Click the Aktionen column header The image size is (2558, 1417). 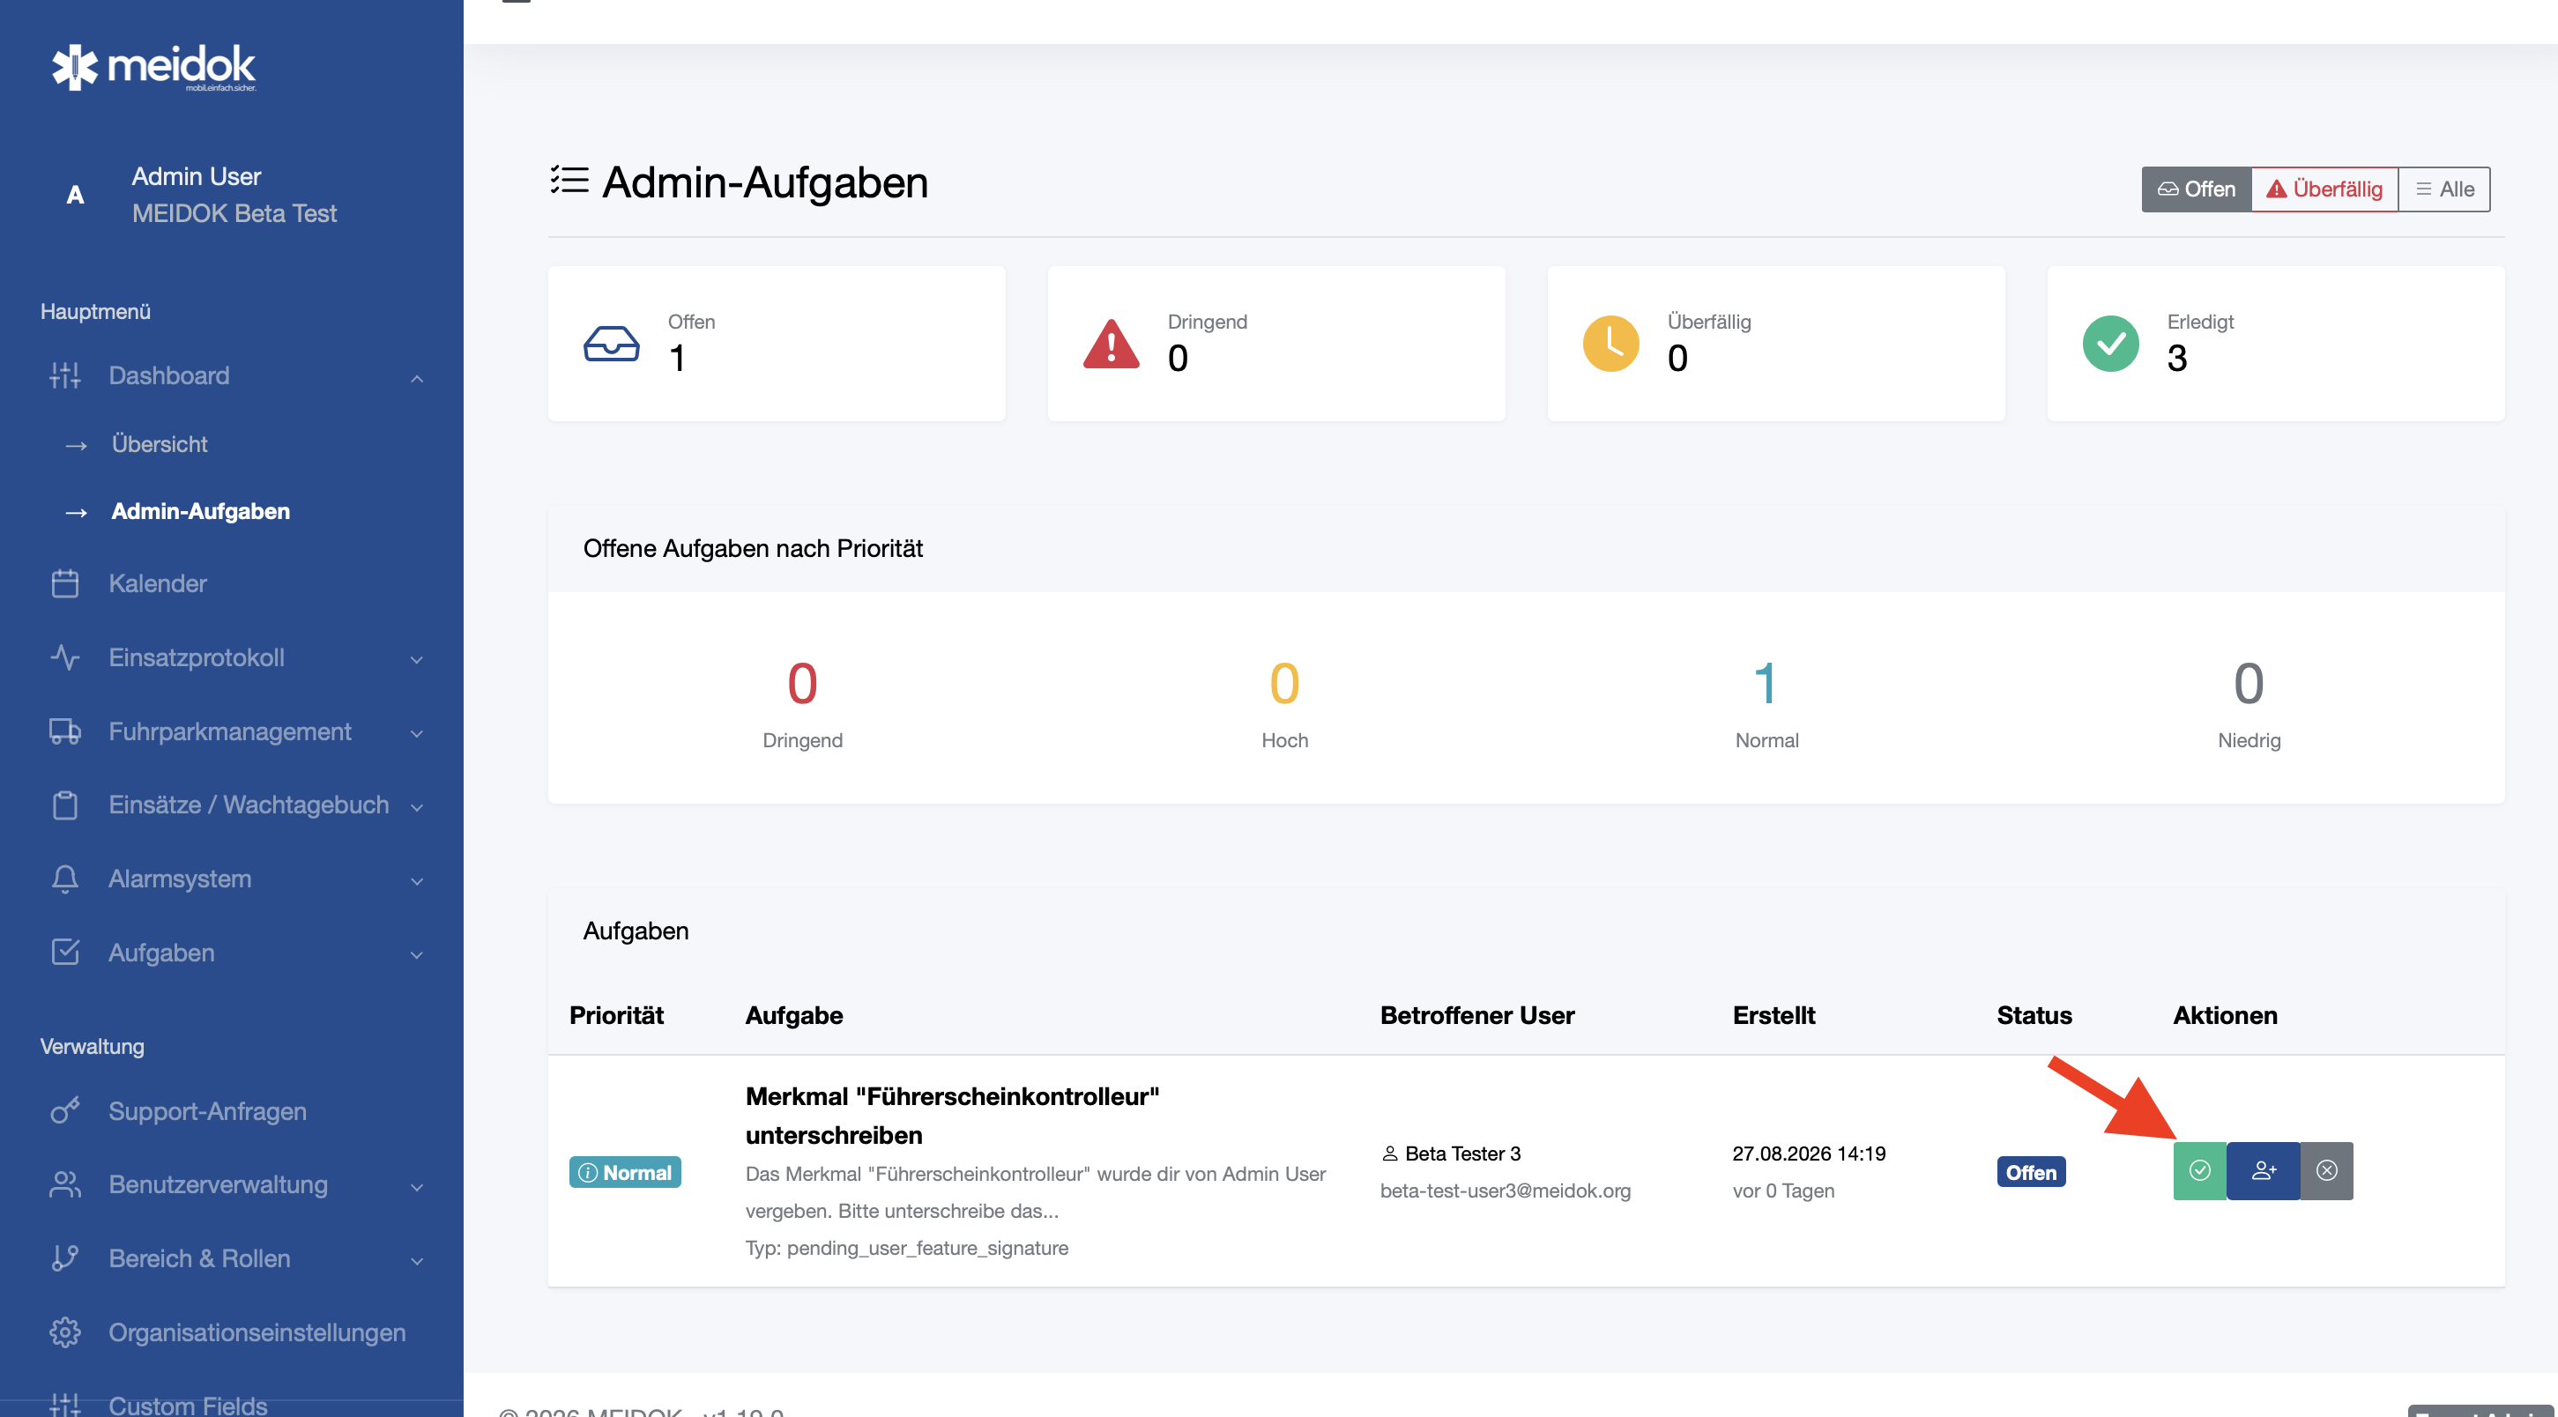coord(2224,1015)
